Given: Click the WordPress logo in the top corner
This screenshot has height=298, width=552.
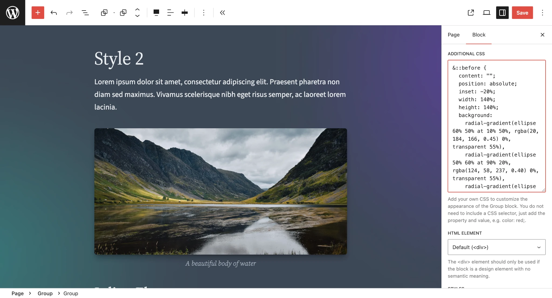Looking at the screenshot, I should click(12, 12).
